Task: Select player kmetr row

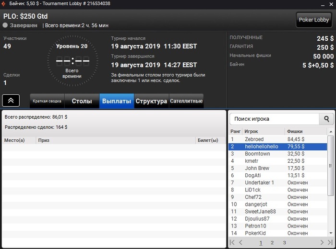Action: point(278,161)
